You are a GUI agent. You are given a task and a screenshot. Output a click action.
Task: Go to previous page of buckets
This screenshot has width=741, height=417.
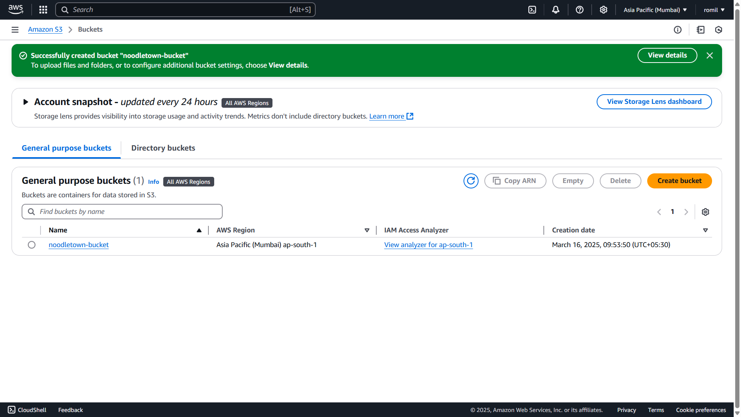(x=659, y=212)
